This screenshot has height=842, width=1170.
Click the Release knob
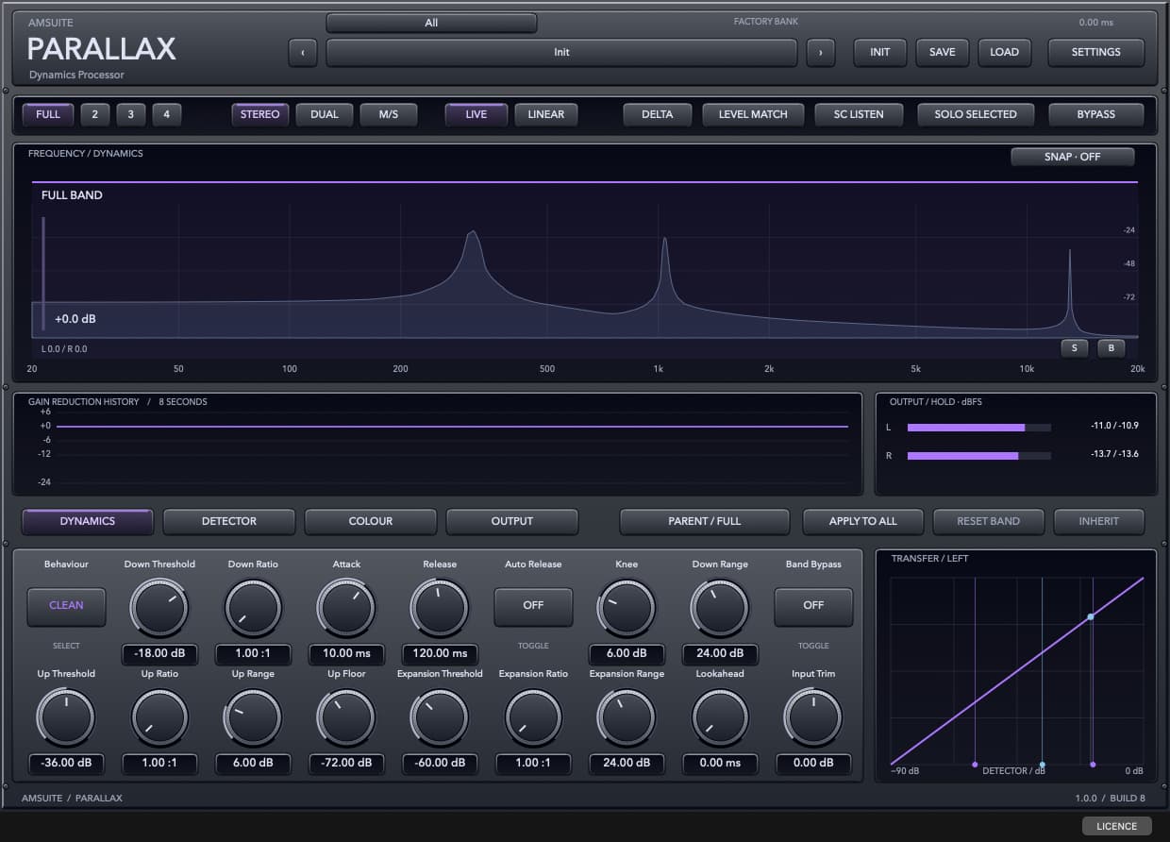point(440,607)
